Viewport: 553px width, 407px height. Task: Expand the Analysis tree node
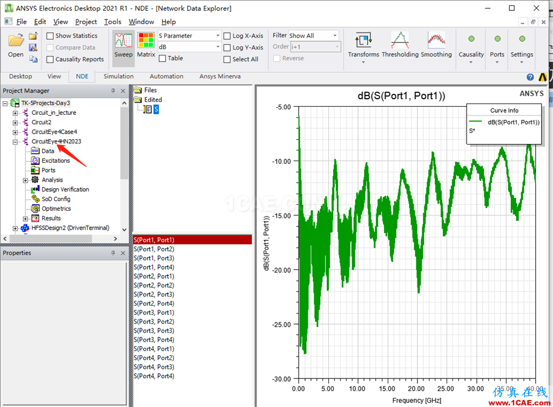tap(25, 180)
